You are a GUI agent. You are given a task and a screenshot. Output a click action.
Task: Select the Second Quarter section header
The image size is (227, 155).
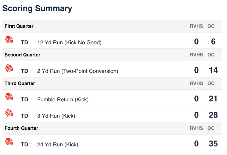point(22,55)
